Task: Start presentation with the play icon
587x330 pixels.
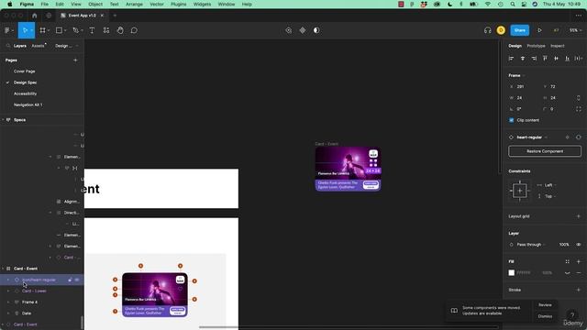Action: (x=539, y=30)
